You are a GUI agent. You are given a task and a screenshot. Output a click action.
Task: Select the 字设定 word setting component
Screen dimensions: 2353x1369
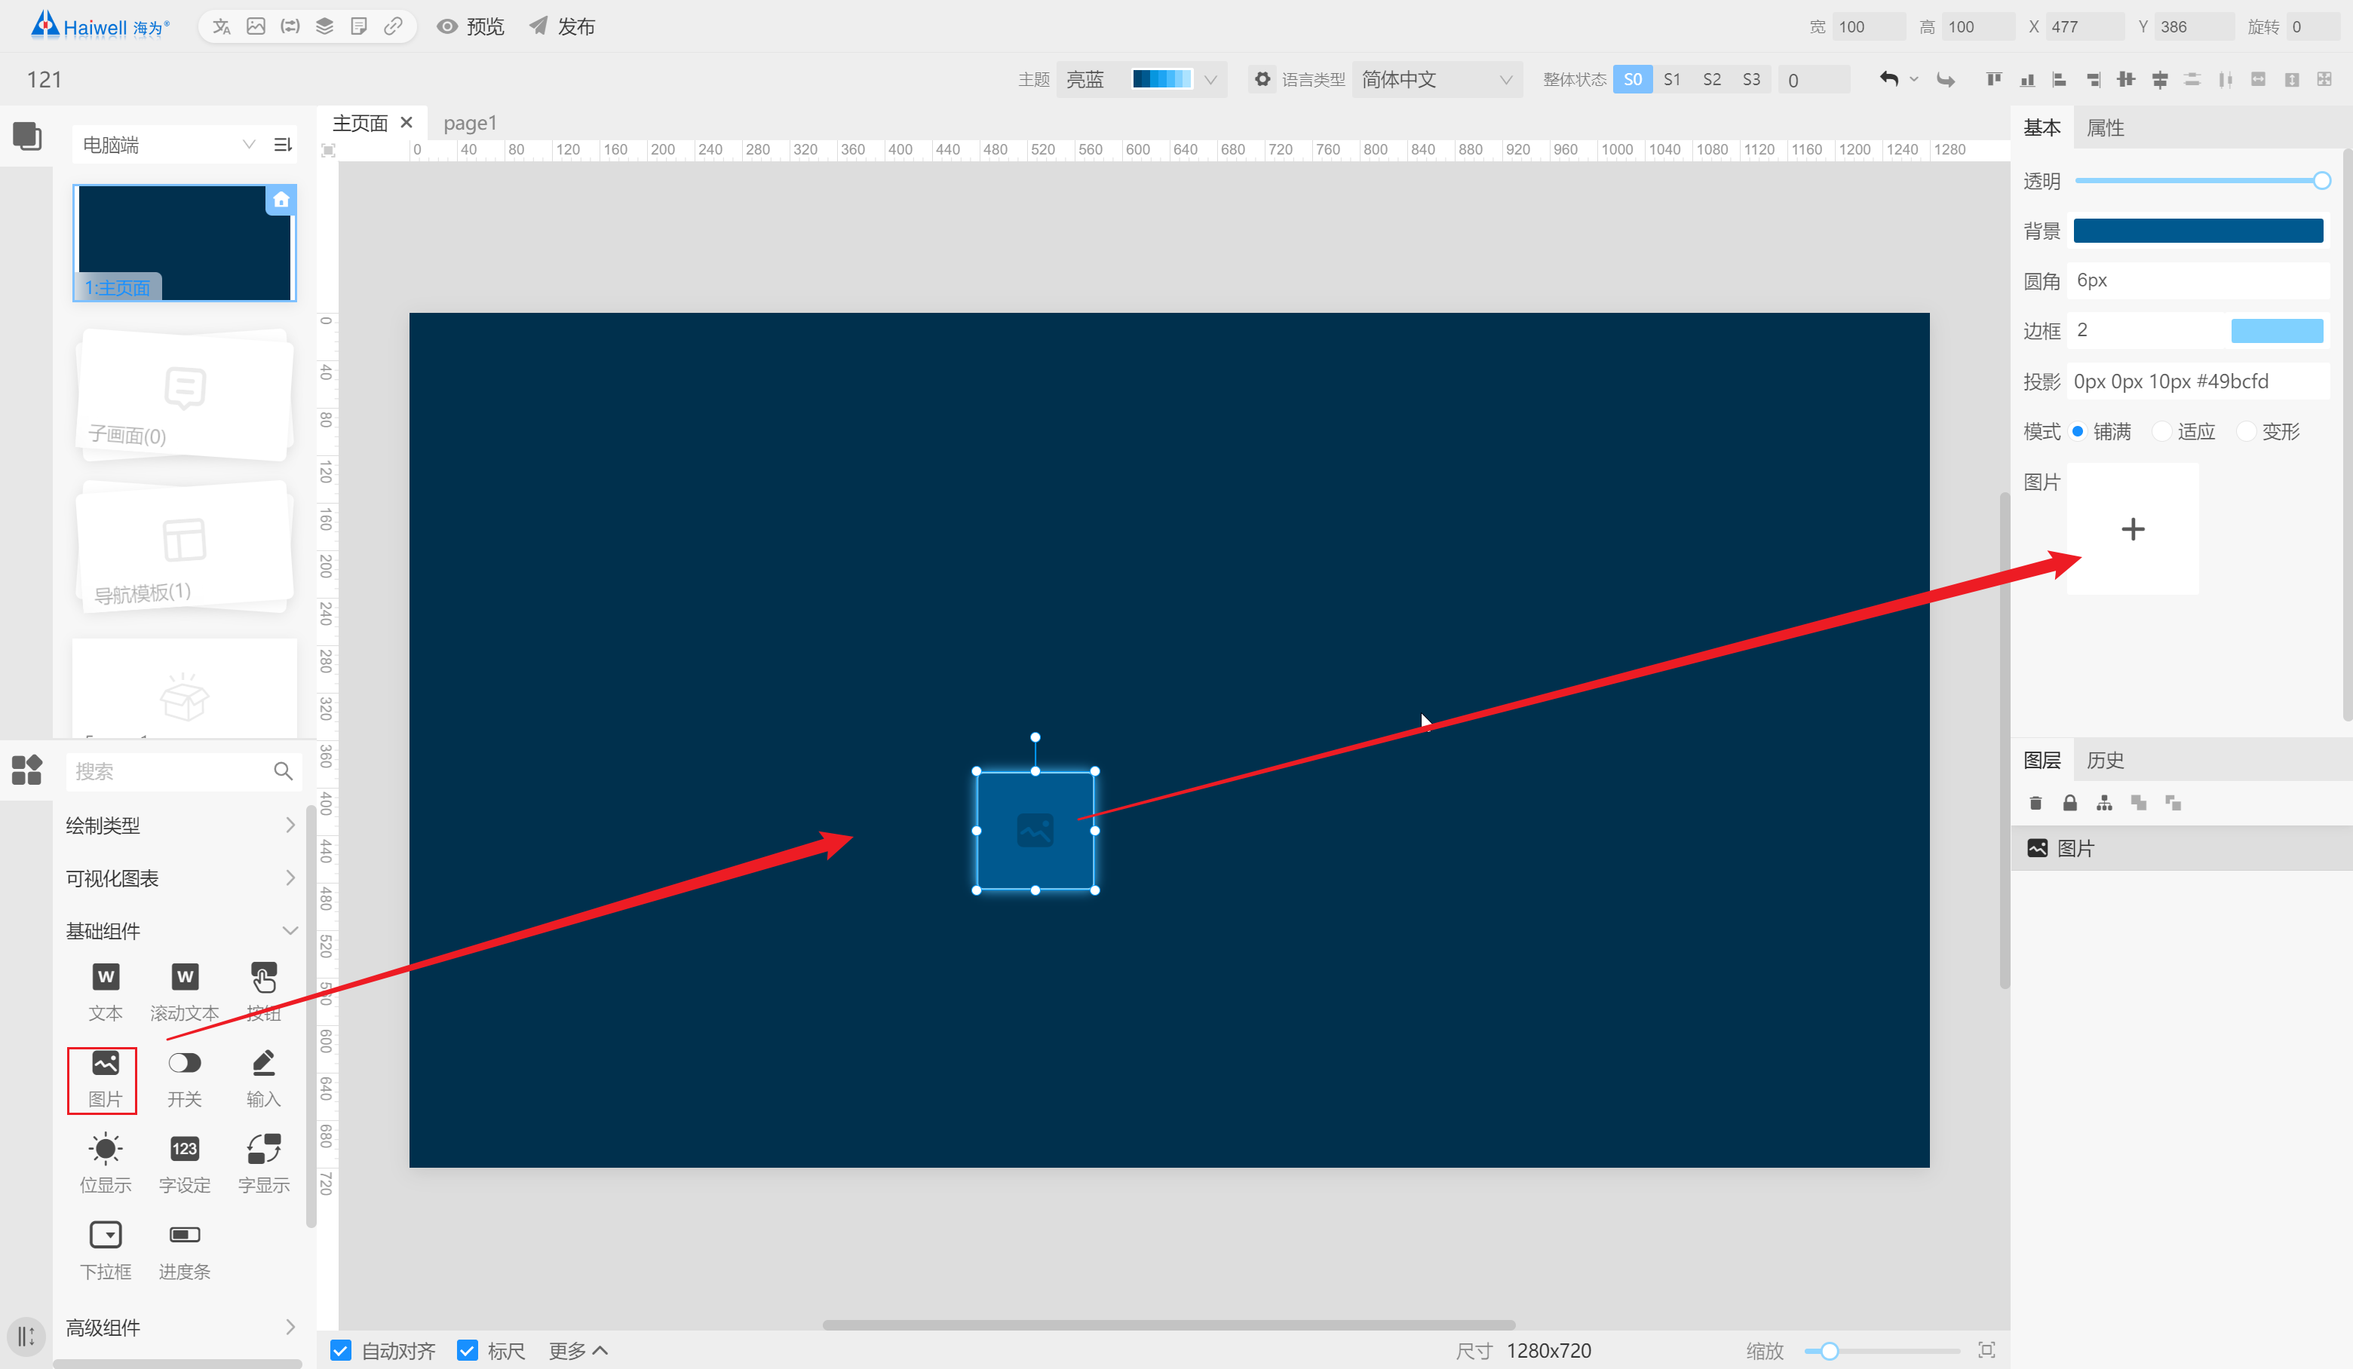coord(185,1165)
